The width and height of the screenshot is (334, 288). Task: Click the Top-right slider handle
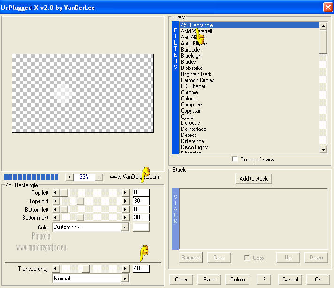(x=80, y=201)
